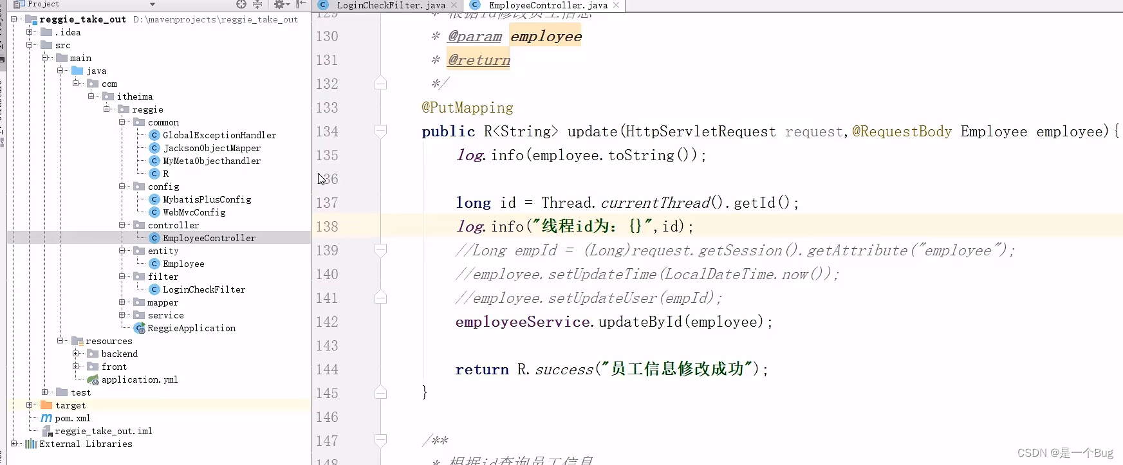Expand the backend folder
Screen dimensions: 1123x465
click(76, 354)
